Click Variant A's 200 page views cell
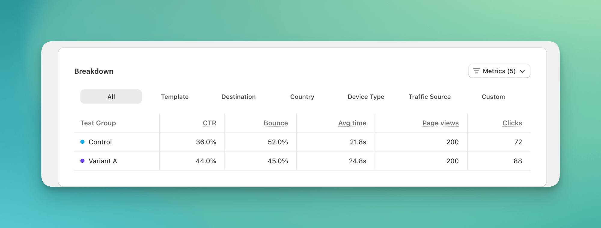This screenshot has width=601, height=228. tap(453, 161)
